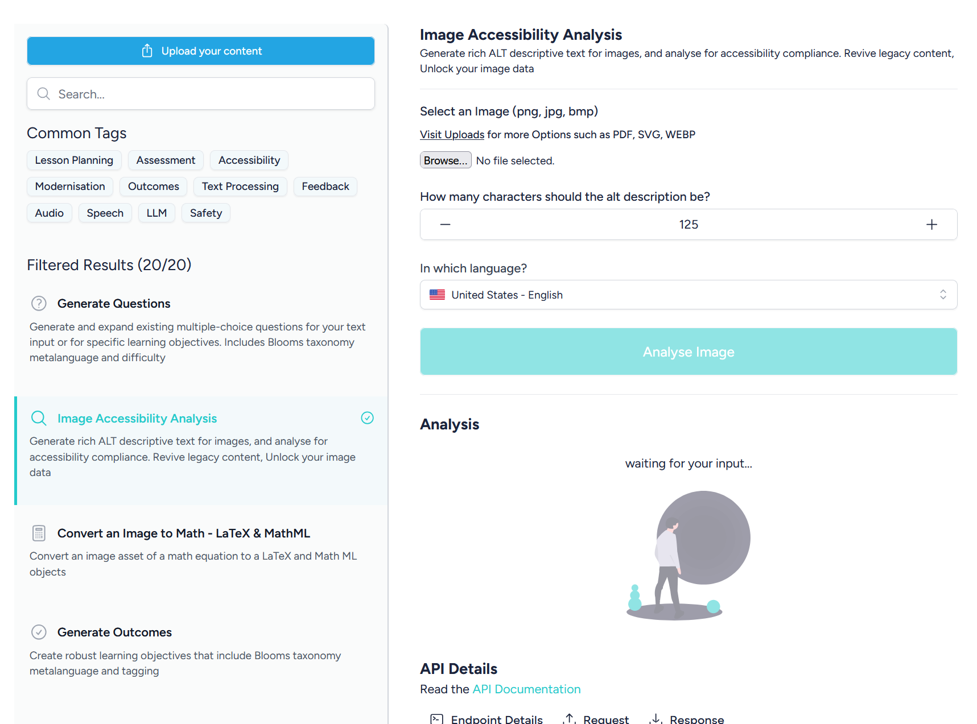Image resolution: width=977 pixels, height=724 pixels.
Task: Click inside the Search field
Action: [199, 93]
